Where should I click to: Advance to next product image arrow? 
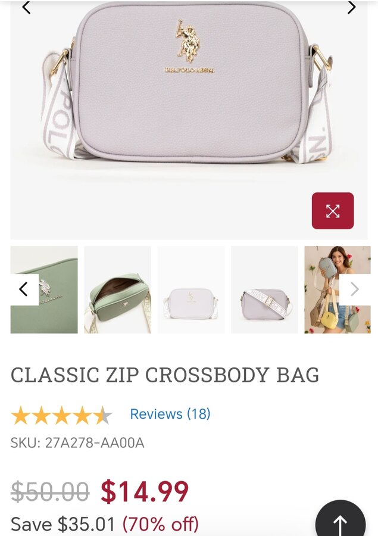coord(351,7)
